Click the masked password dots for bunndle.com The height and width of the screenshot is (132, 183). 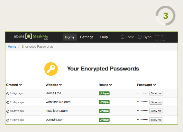pyautogui.click(x=143, y=119)
